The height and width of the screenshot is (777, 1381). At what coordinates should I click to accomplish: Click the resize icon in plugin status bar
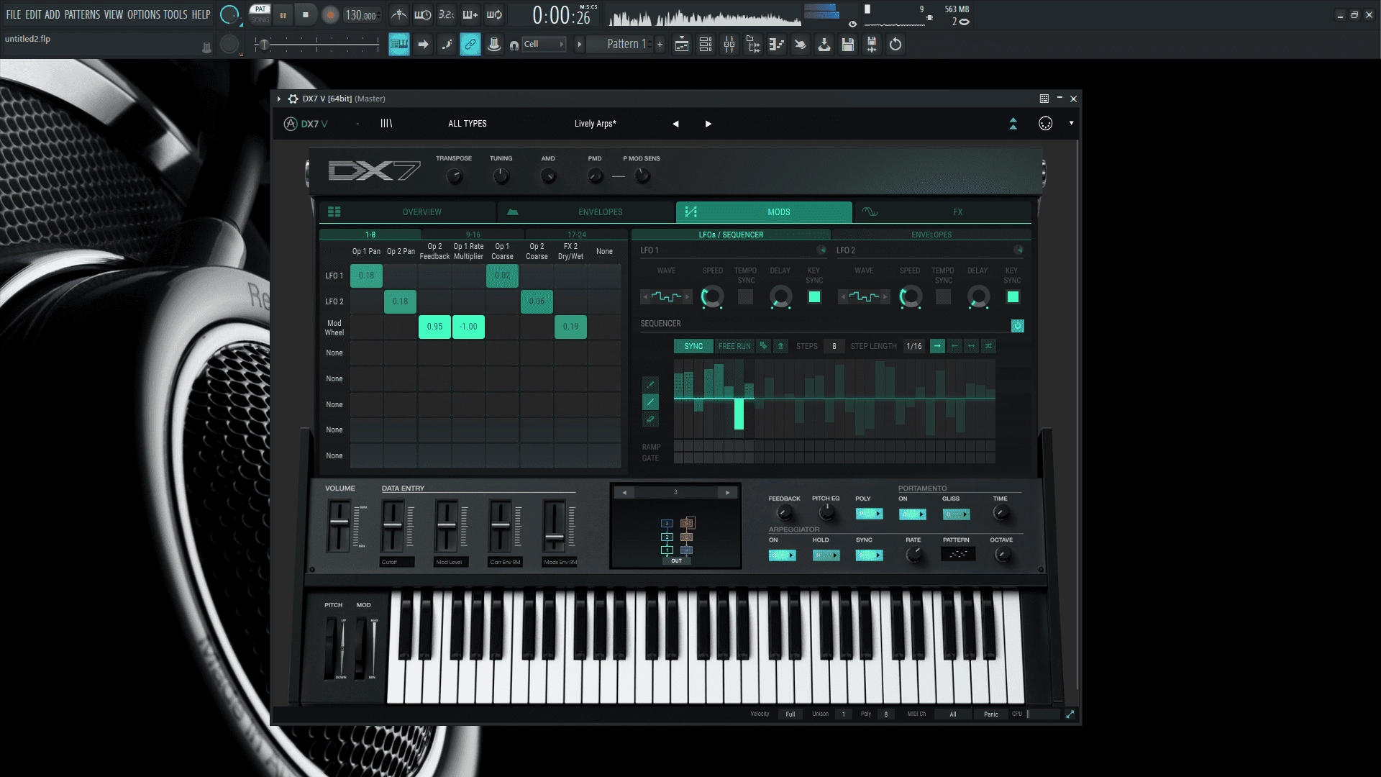[1070, 714]
